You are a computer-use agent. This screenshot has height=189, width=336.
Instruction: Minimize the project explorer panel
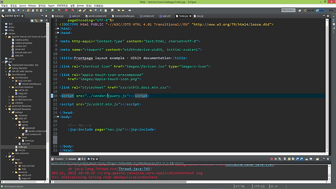click(42, 16)
